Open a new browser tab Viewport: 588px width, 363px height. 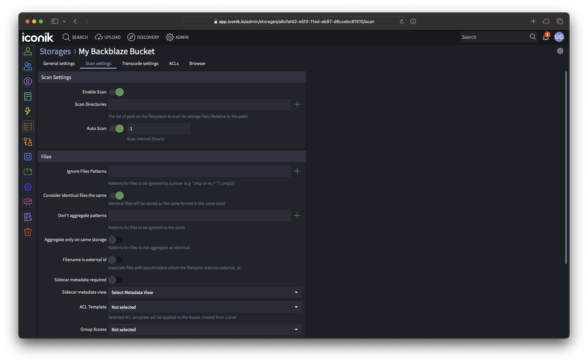pos(533,21)
